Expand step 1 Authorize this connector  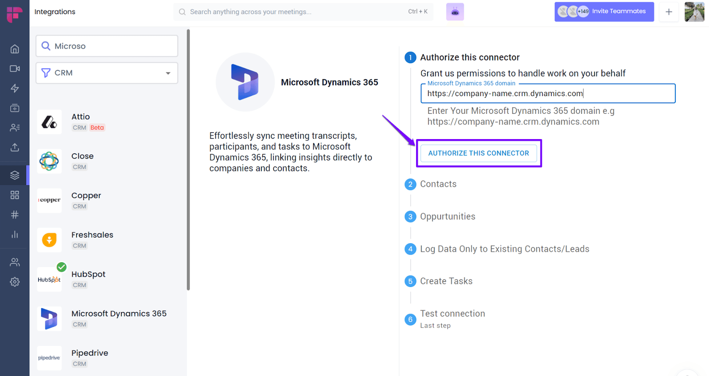pos(462,58)
